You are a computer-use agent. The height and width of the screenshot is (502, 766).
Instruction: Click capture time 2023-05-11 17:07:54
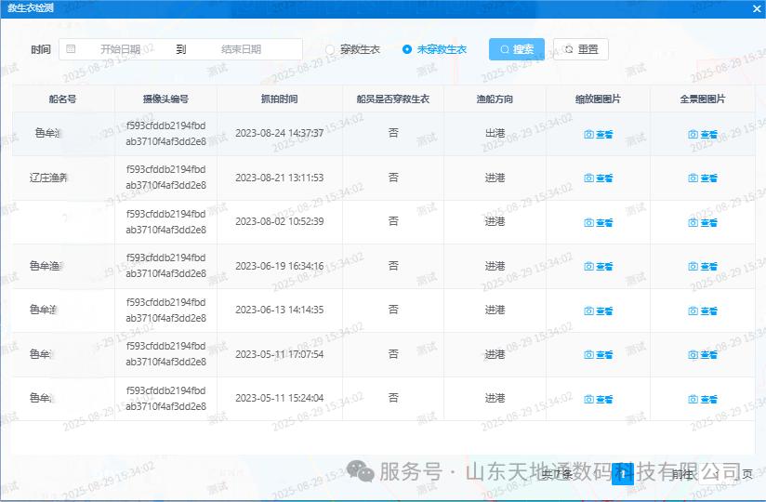280,354
